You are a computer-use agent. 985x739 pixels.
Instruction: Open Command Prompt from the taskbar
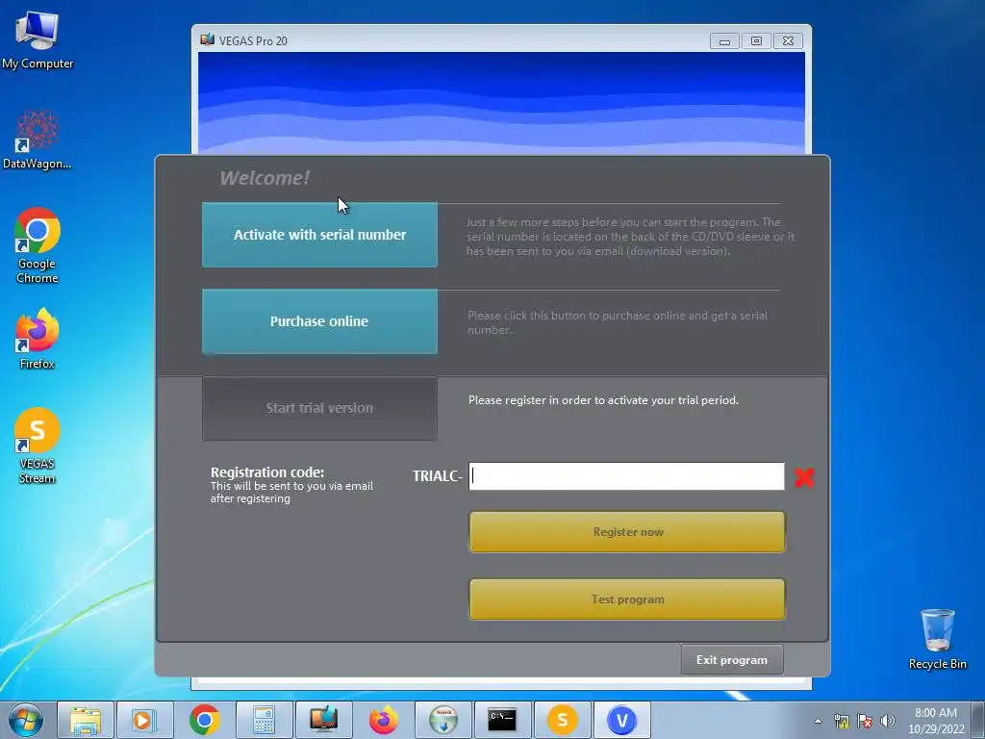(x=502, y=720)
